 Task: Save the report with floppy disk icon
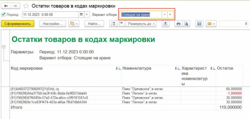pyautogui.click(x=199, y=24)
